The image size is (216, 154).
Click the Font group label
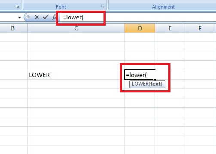61,7
